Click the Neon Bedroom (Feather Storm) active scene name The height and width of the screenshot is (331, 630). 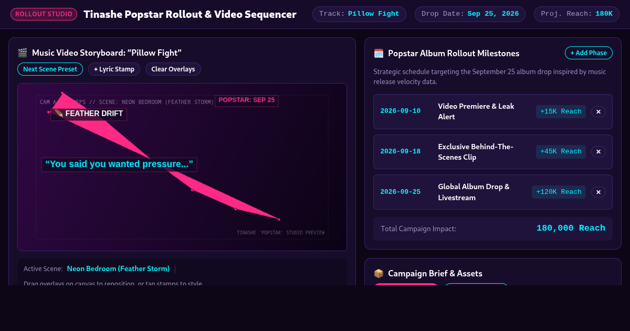[x=118, y=268]
